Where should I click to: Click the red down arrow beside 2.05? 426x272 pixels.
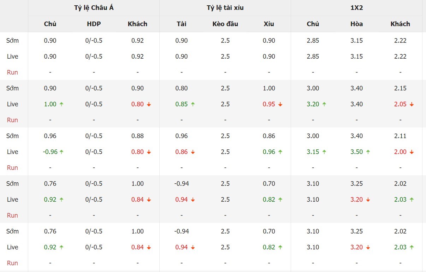(412, 104)
